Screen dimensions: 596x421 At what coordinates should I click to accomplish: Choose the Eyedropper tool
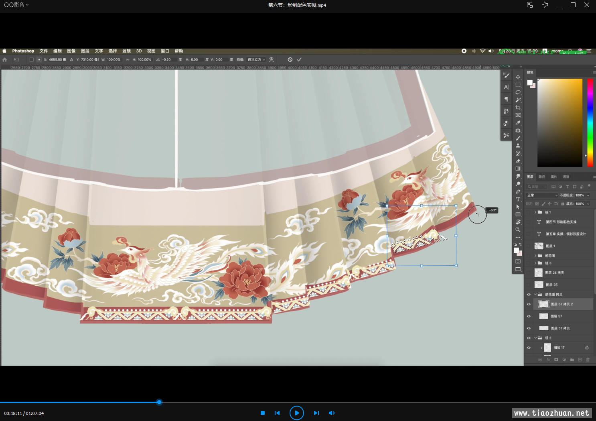tap(518, 123)
